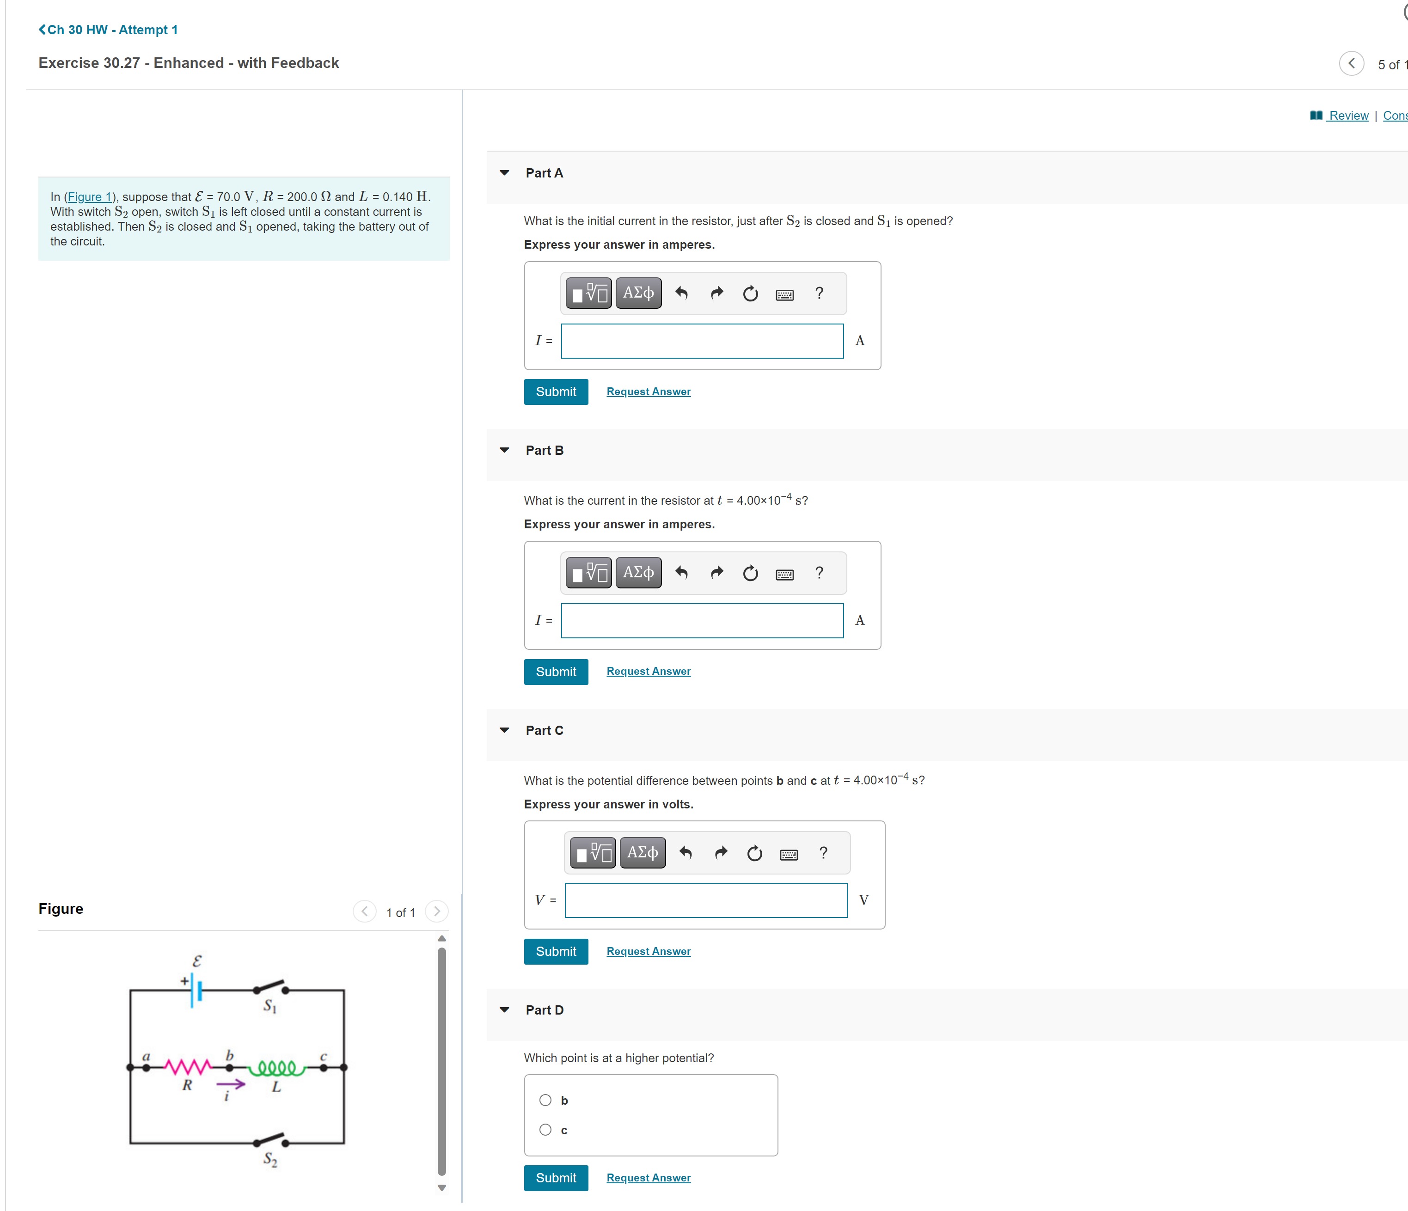
Task: Open the Review panel icon
Action: 1316,115
